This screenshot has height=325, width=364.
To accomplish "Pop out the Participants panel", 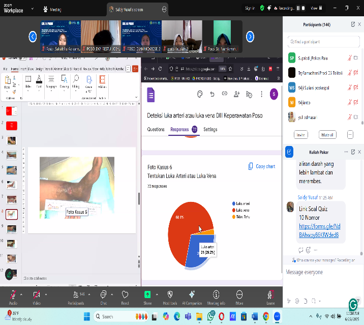I will click(353, 24).
